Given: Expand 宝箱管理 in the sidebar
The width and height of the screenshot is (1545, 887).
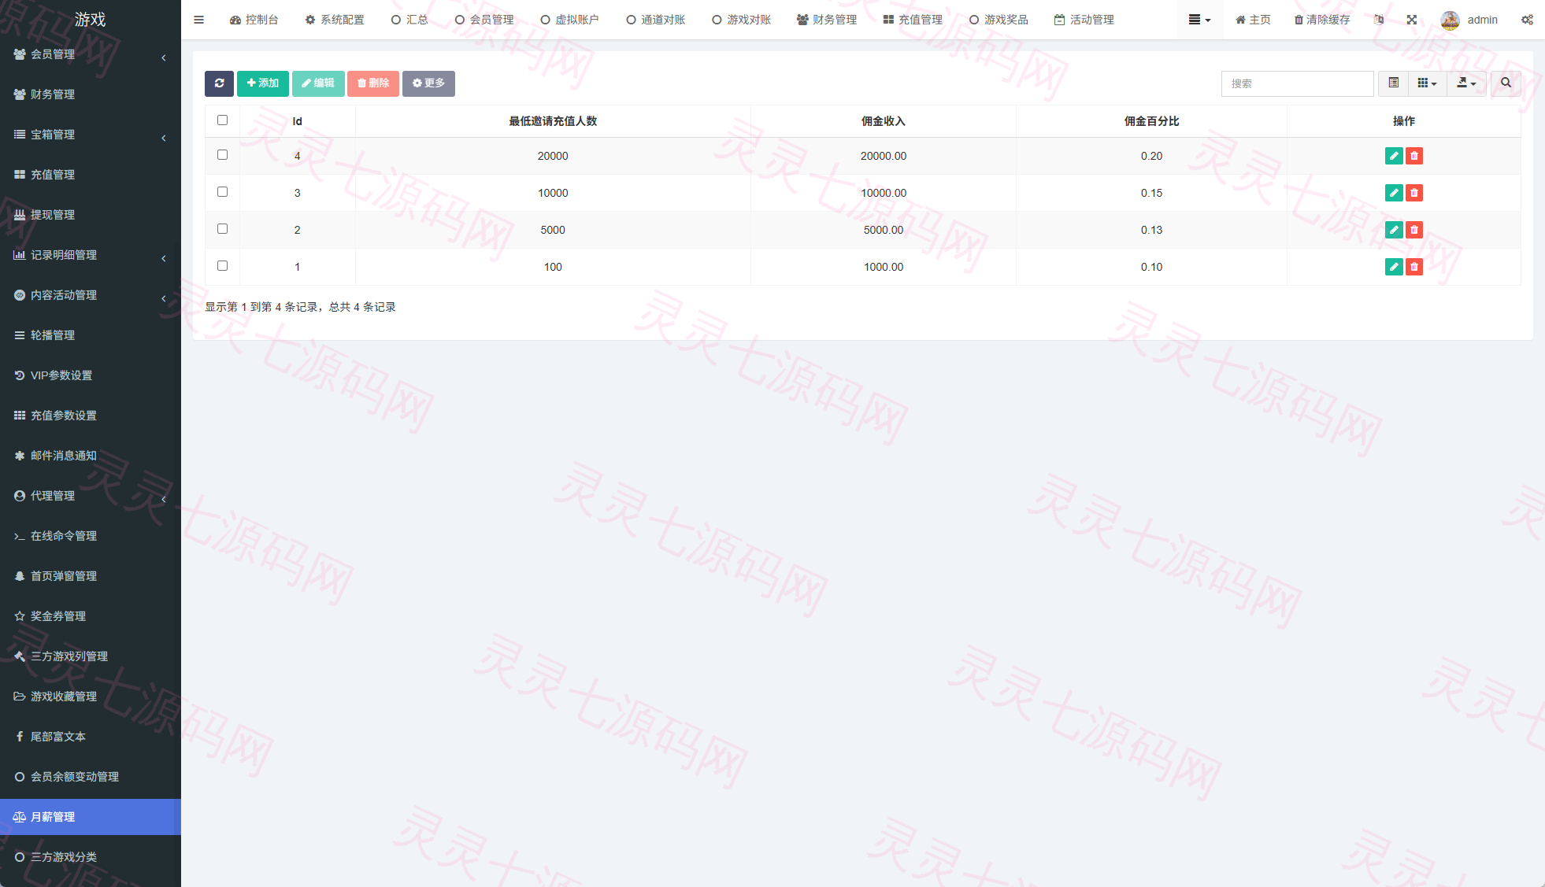Looking at the screenshot, I should (x=91, y=135).
